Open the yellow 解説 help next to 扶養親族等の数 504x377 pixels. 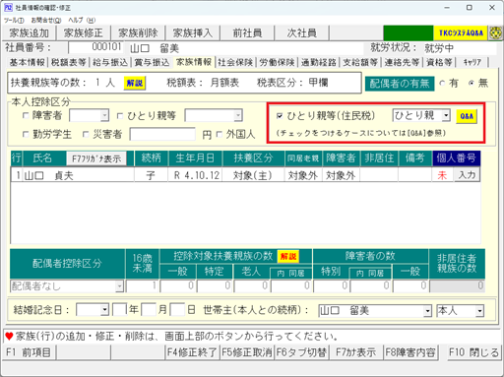tap(135, 83)
